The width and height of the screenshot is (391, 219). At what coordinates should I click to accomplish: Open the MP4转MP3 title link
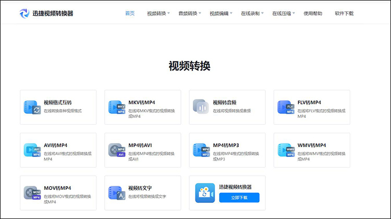(x=226, y=145)
